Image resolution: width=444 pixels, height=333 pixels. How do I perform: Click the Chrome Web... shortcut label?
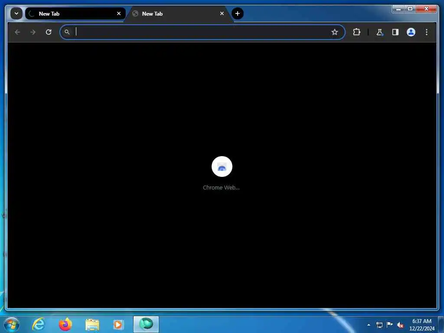pos(221,187)
